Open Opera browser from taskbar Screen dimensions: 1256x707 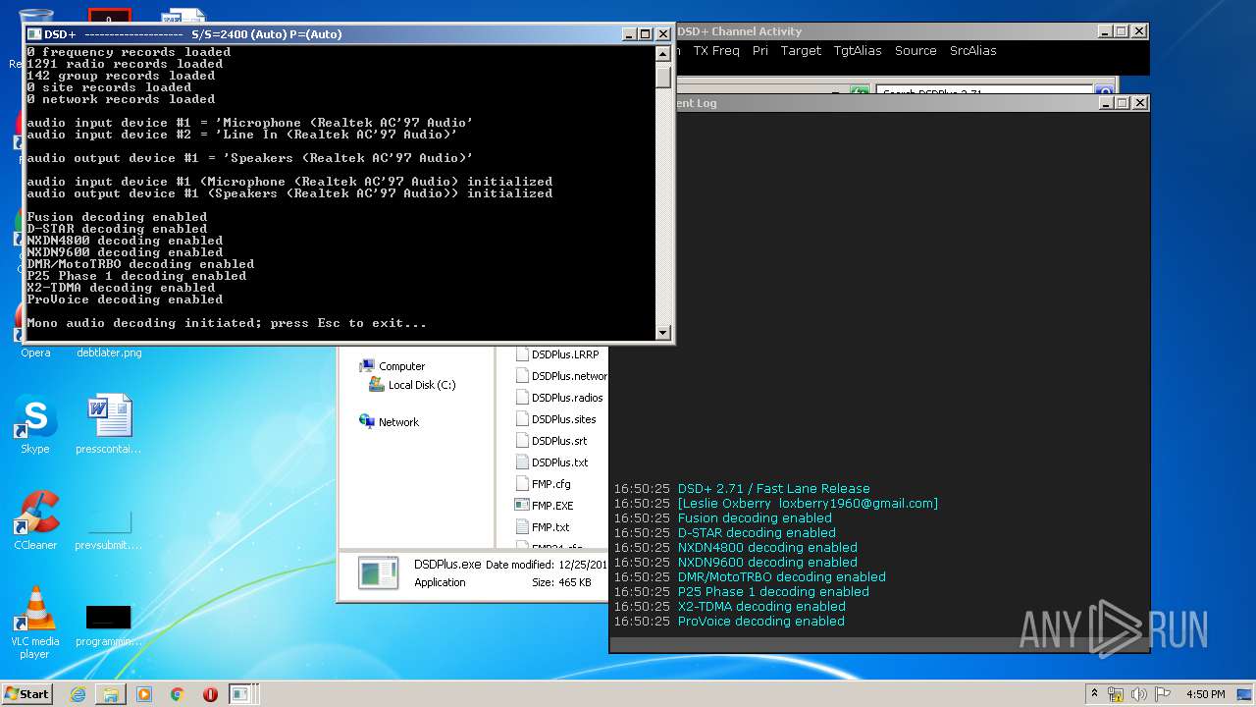210,694
